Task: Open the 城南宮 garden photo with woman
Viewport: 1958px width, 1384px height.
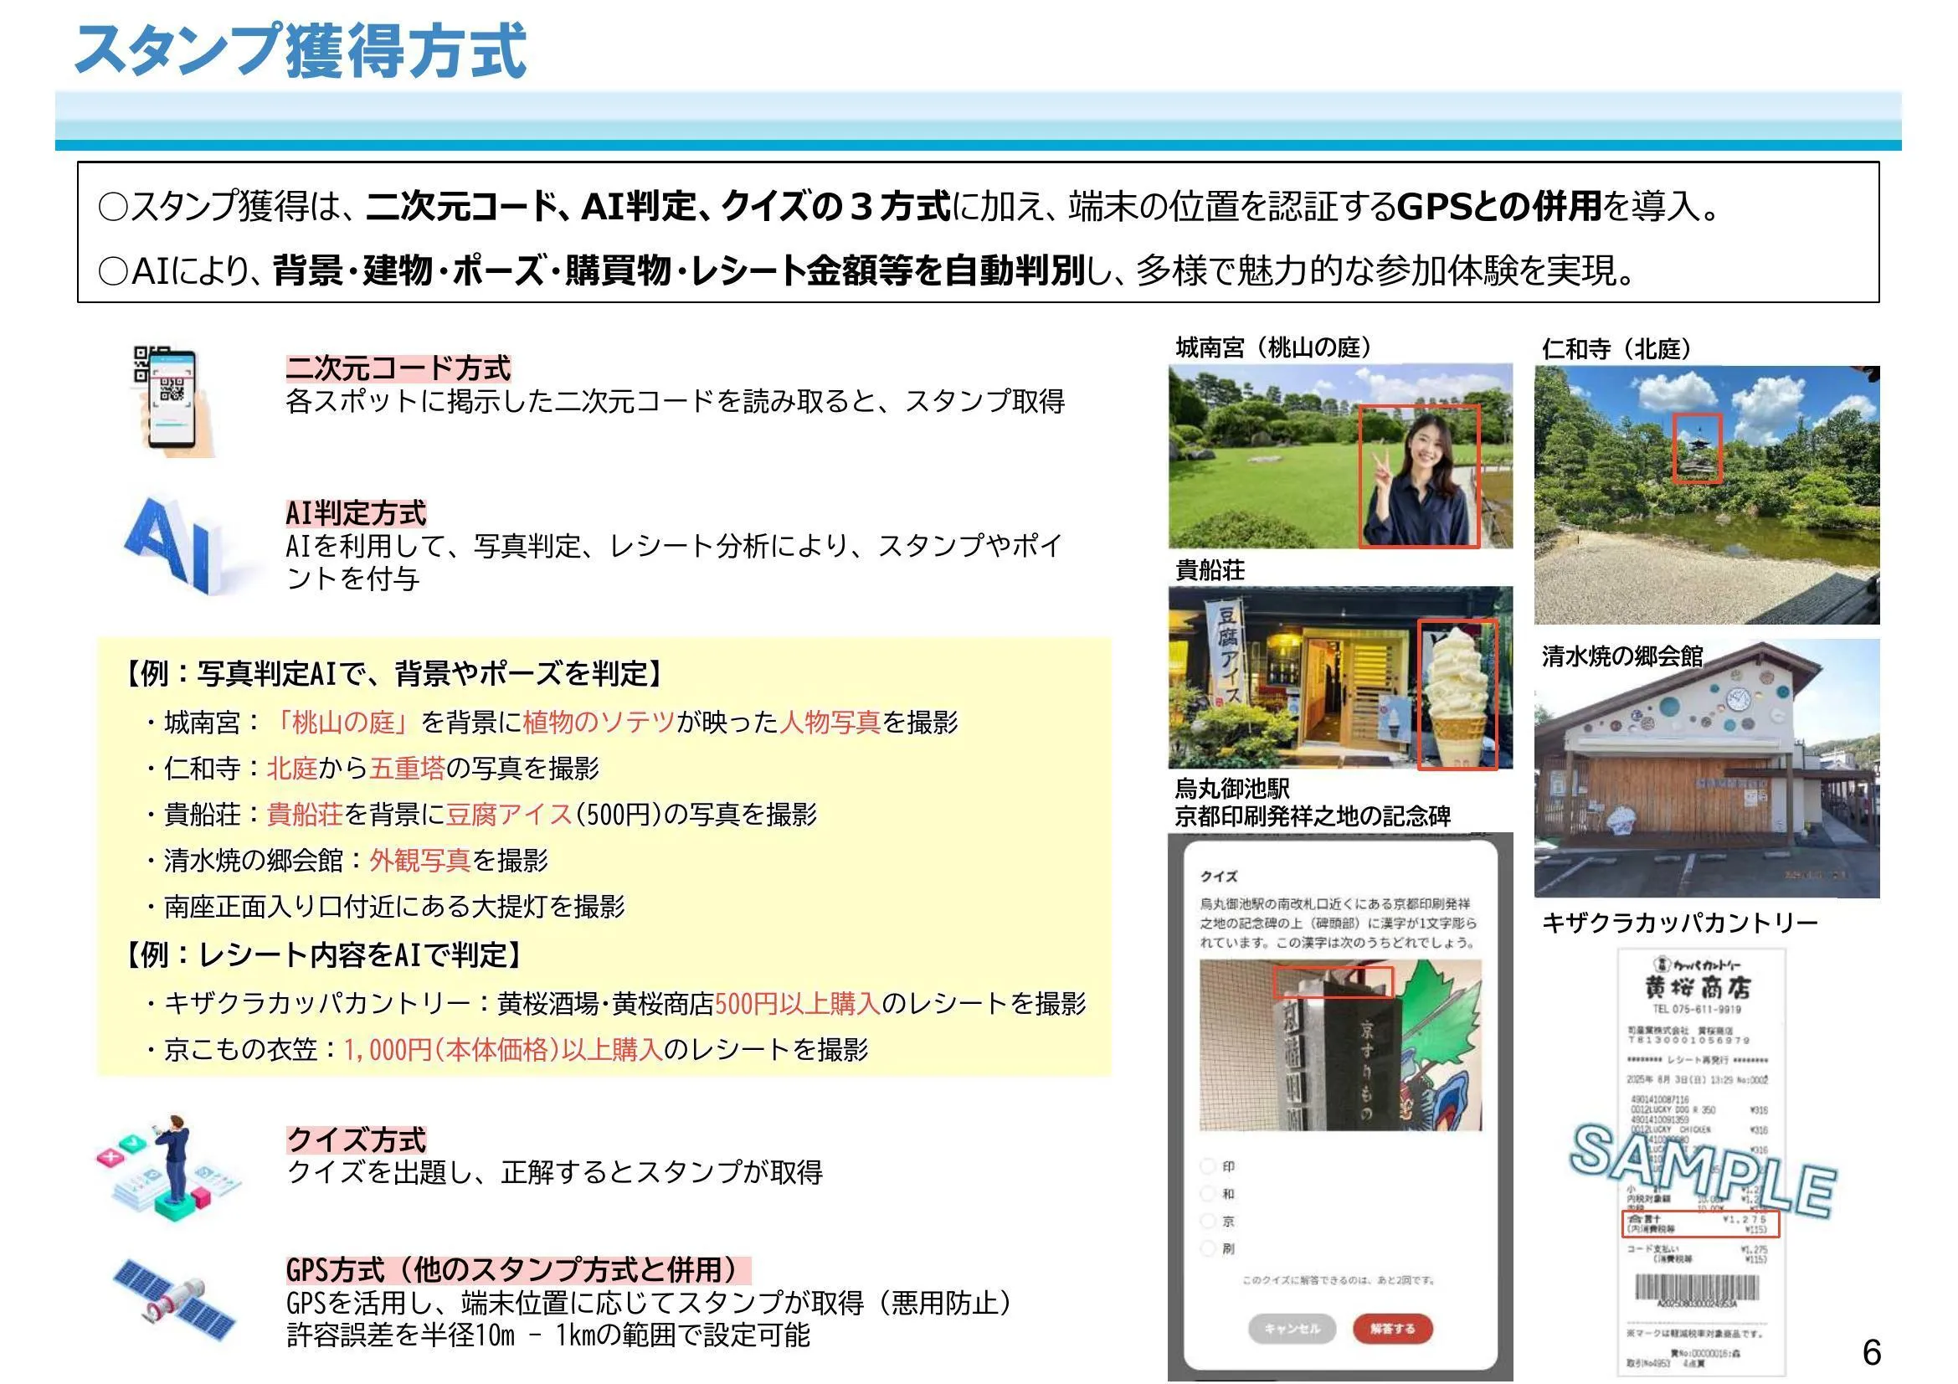Action: (x=1339, y=455)
